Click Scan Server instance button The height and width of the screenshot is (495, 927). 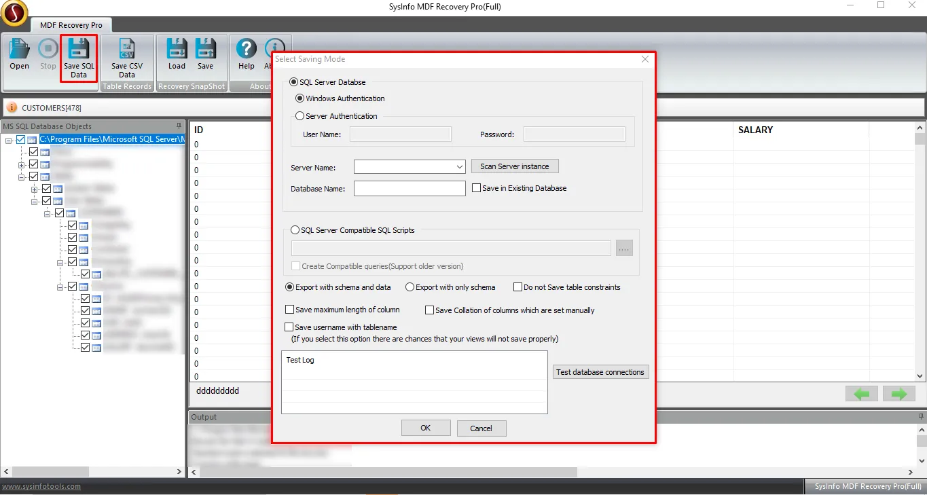[x=515, y=166]
